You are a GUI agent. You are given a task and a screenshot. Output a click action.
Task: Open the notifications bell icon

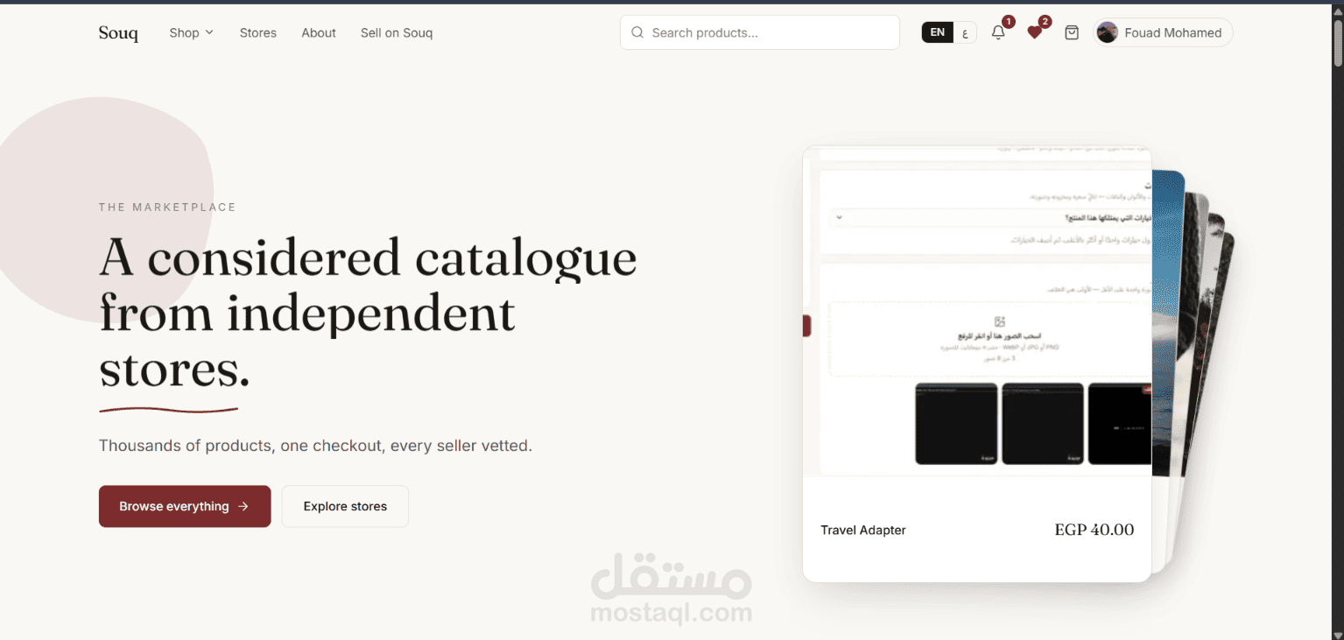998,32
